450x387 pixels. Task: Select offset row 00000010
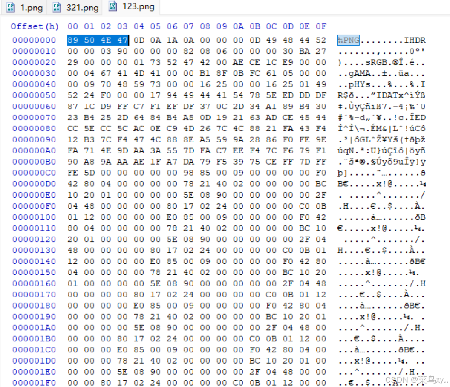(34, 52)
